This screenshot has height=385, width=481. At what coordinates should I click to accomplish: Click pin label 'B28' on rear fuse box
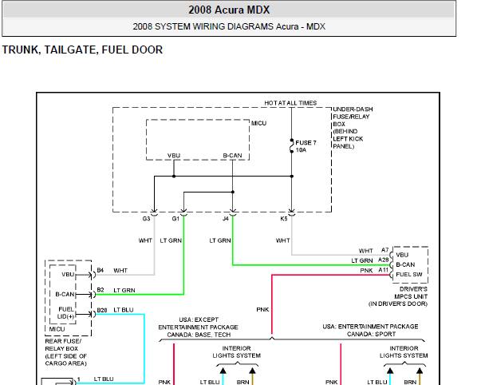coord(102,310)
